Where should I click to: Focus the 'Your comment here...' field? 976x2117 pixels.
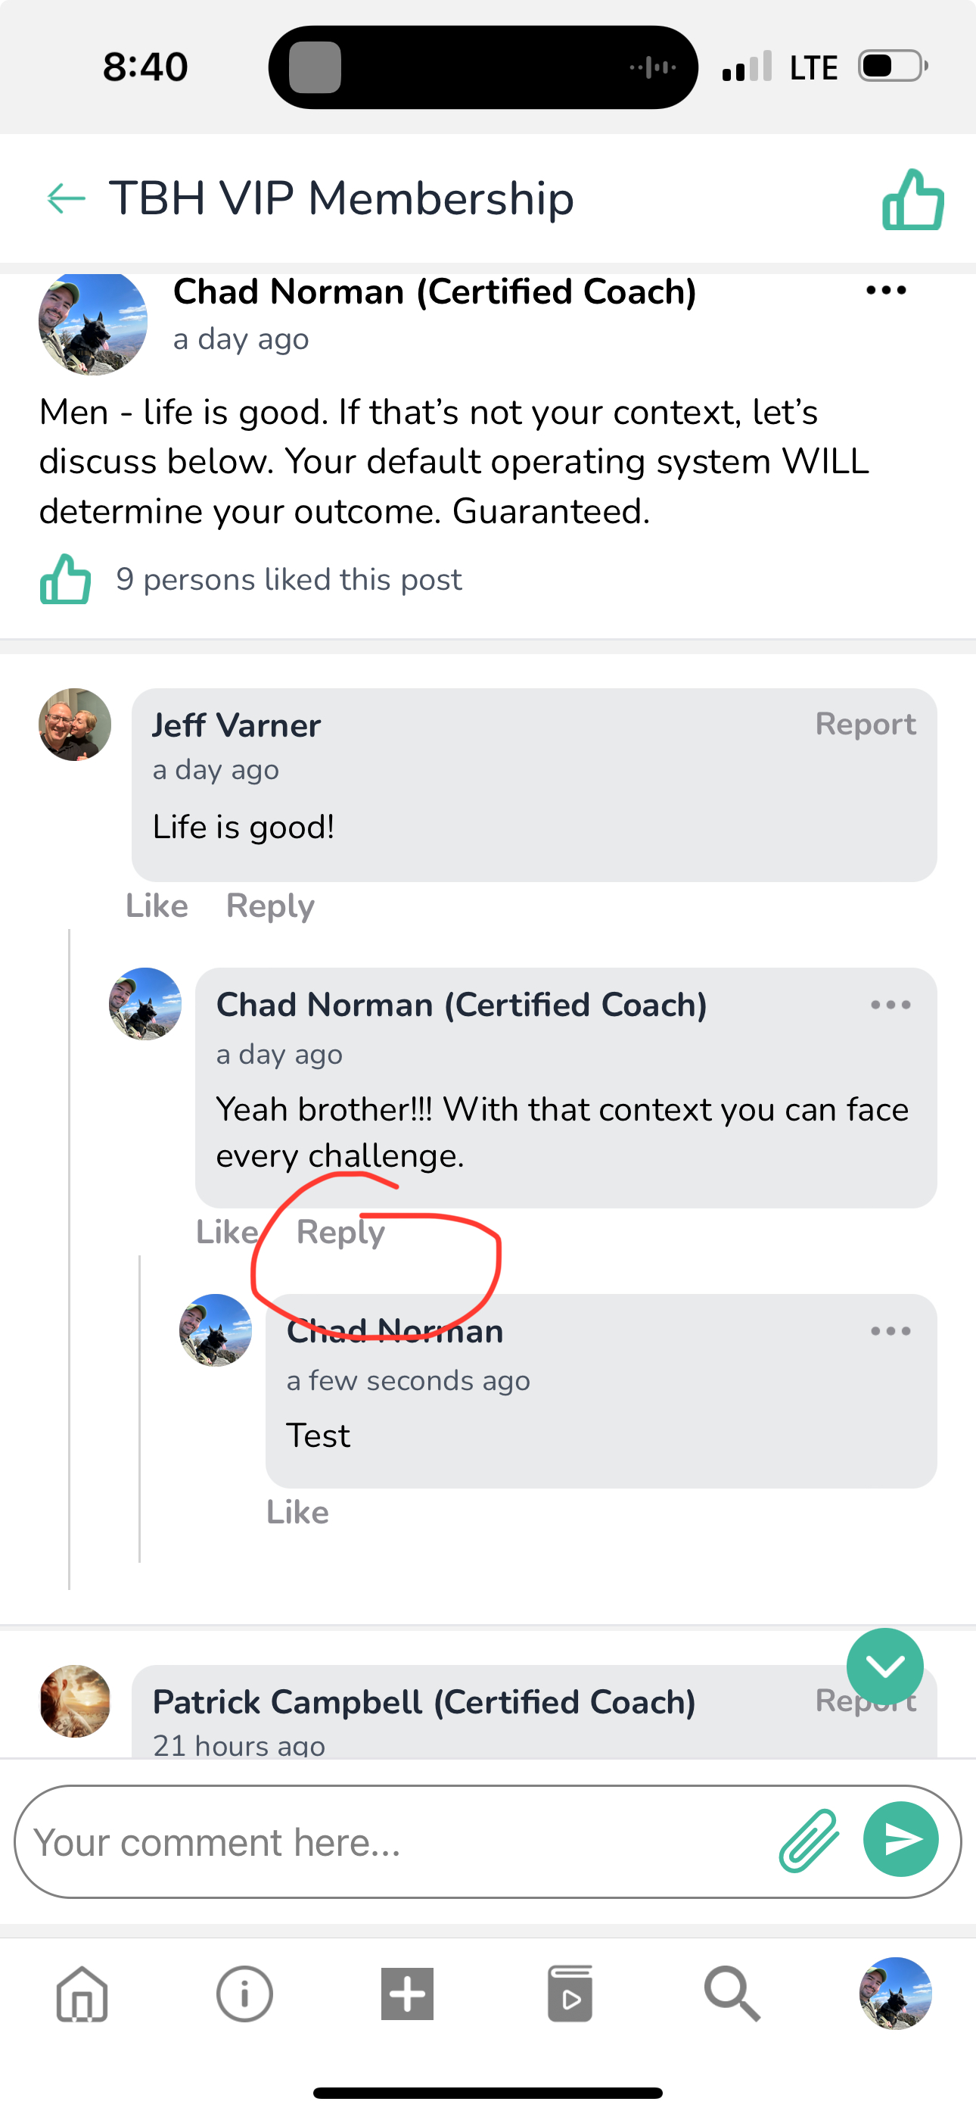pyautogui.click(x=394, y=1841)
